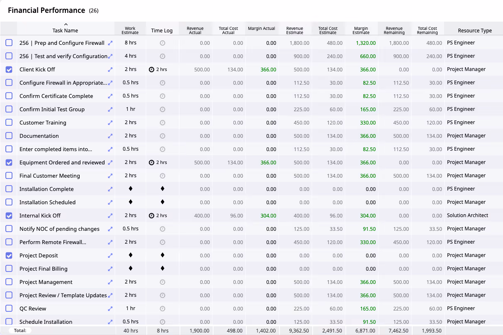Open expand icon for Documentation row
This screenshot has height=335, width=503.
(110, 136)
